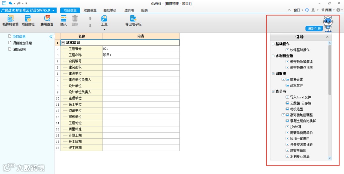This screenshot has height=174, width=344.
Task: Open the 软件基础操作 video guide
Action: (299, 50)
